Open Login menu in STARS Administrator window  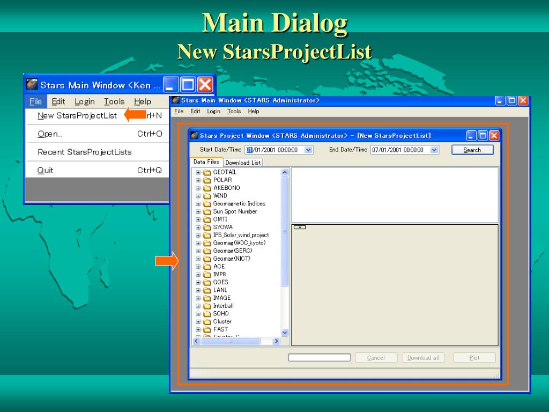[213, 112]
